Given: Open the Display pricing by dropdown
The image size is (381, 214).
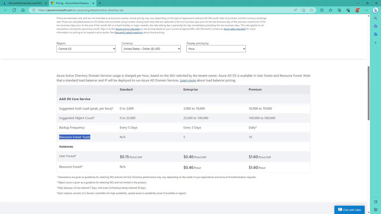Looking at the screenshot, I should pos(216,49).
